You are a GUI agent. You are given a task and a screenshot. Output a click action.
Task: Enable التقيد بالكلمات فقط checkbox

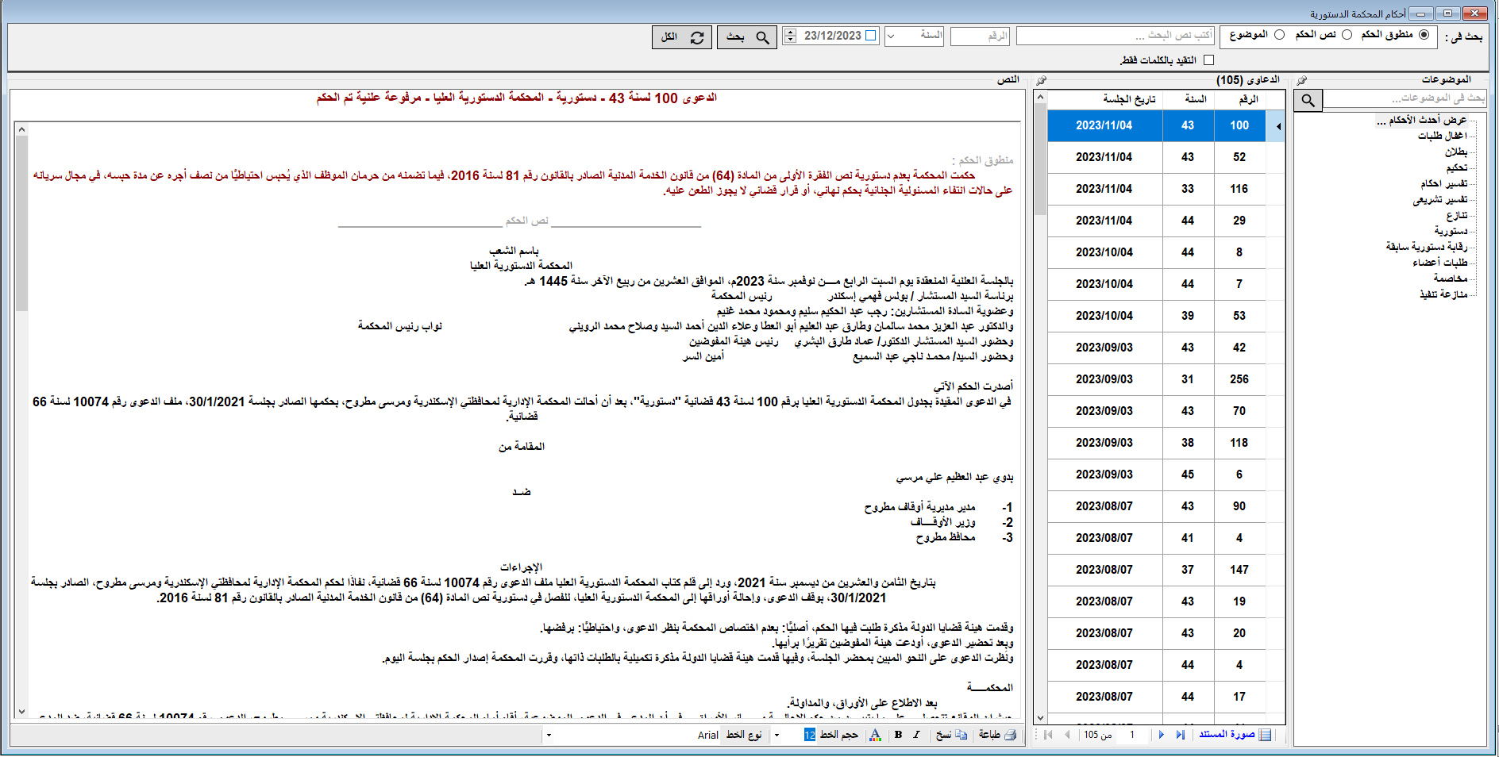coord(1208,60)
